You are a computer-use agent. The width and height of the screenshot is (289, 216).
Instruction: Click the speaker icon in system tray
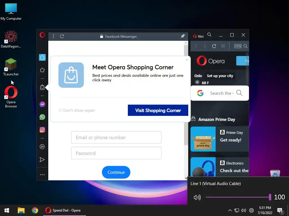tap(244, 210)
